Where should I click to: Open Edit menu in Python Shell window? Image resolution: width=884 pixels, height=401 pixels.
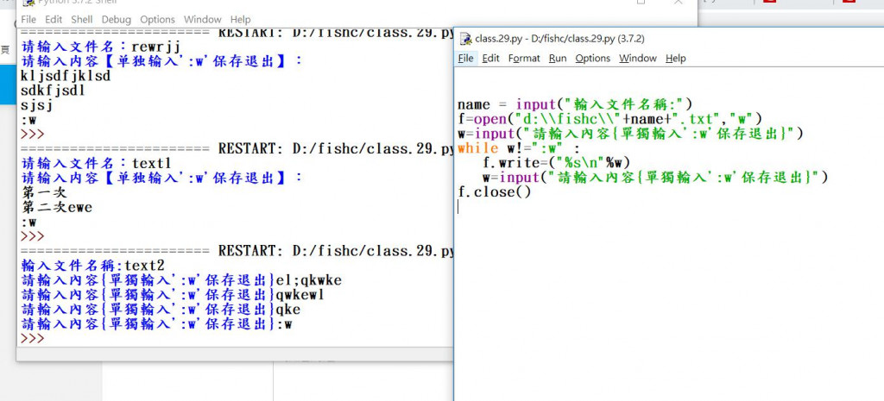tap(54, 19)
